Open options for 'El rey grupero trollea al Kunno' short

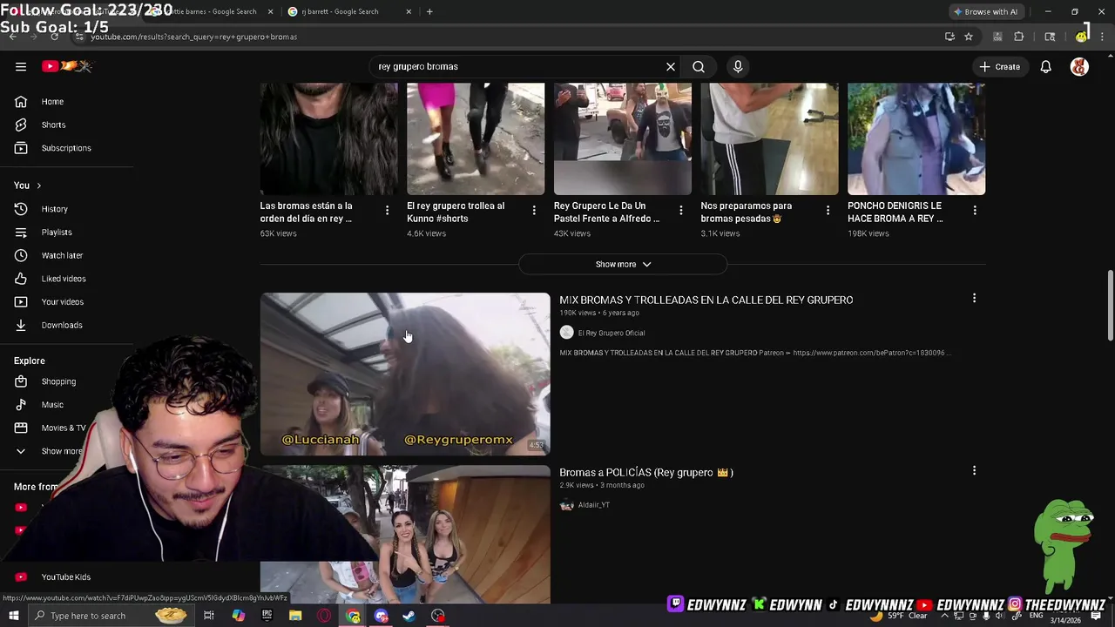(534, 210)
